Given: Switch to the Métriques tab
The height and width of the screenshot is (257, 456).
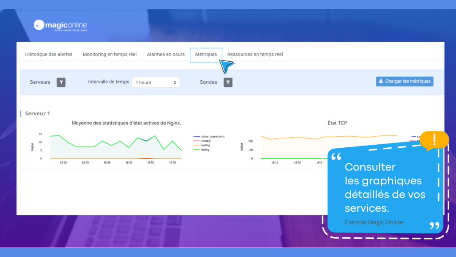Looking at the screenshot, I should [x=206, y=54].
